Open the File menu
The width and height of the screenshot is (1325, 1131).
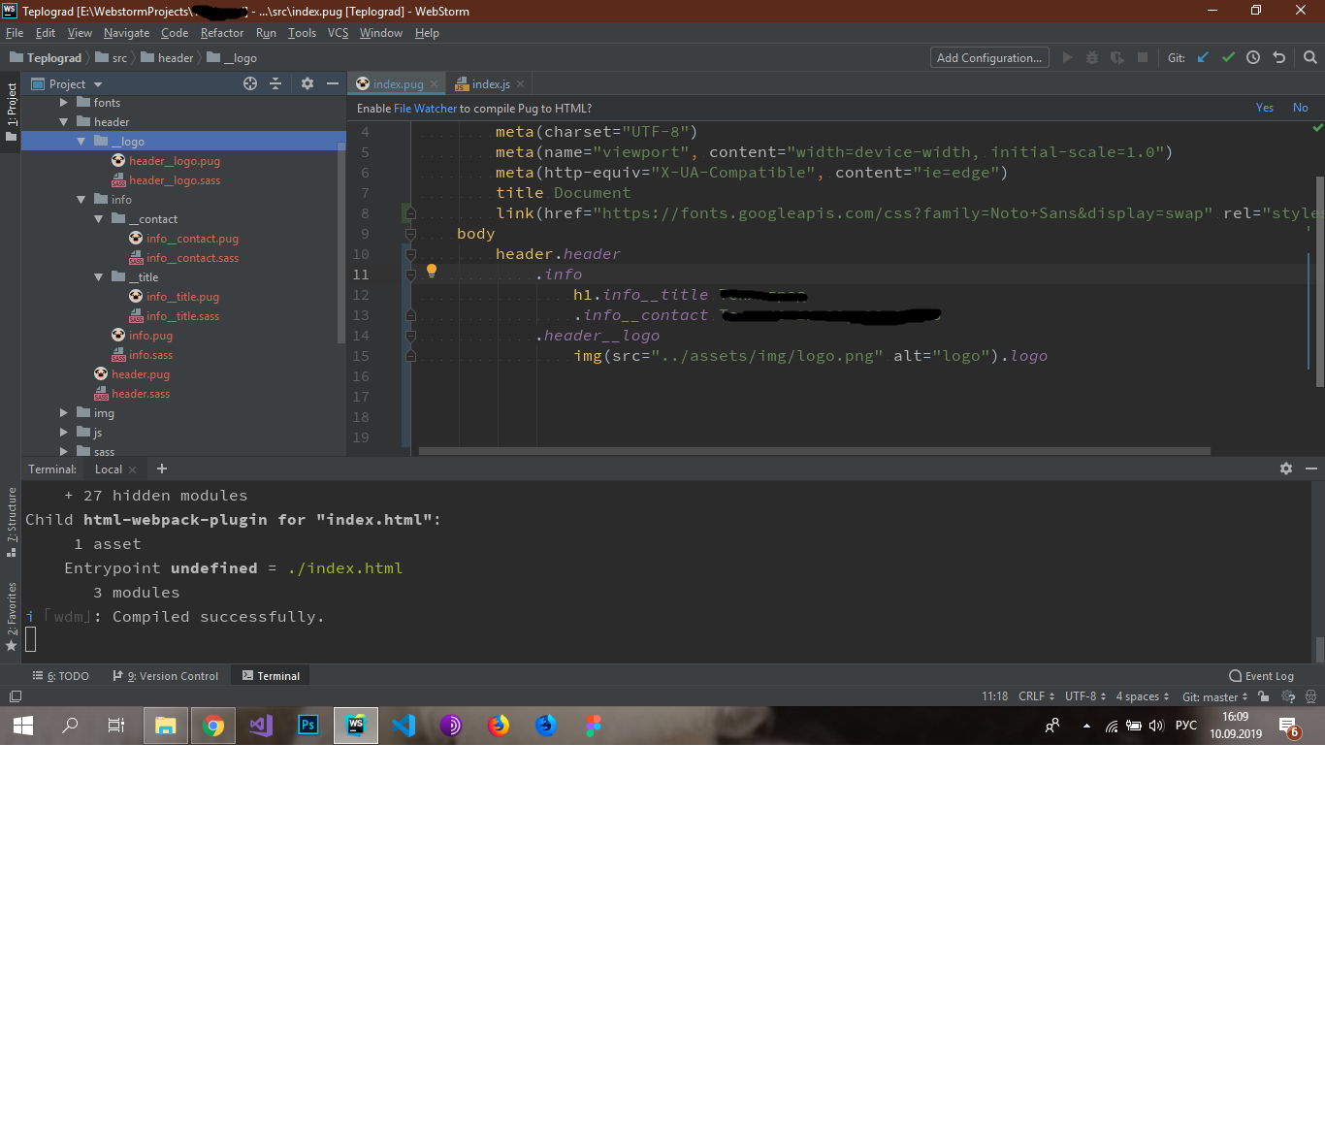click(15, 33)
